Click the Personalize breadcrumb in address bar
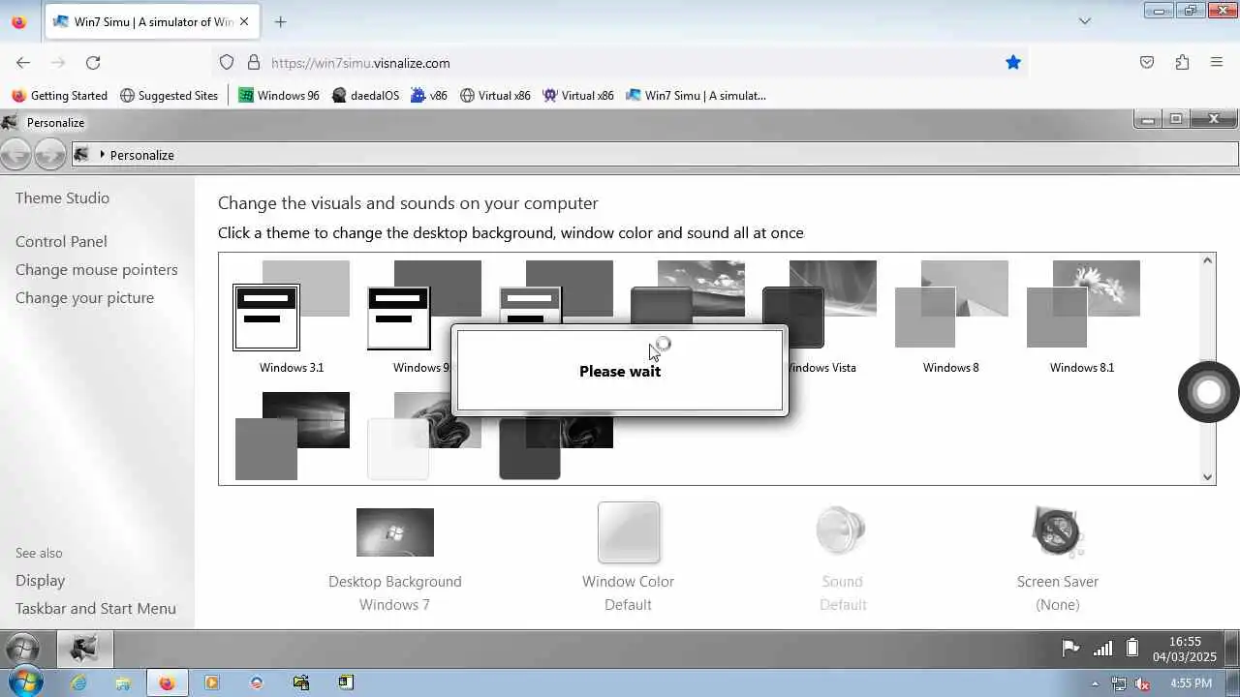Image resolution: width=1240 pixels, height=697 pixels. click(x=141, y=155)
